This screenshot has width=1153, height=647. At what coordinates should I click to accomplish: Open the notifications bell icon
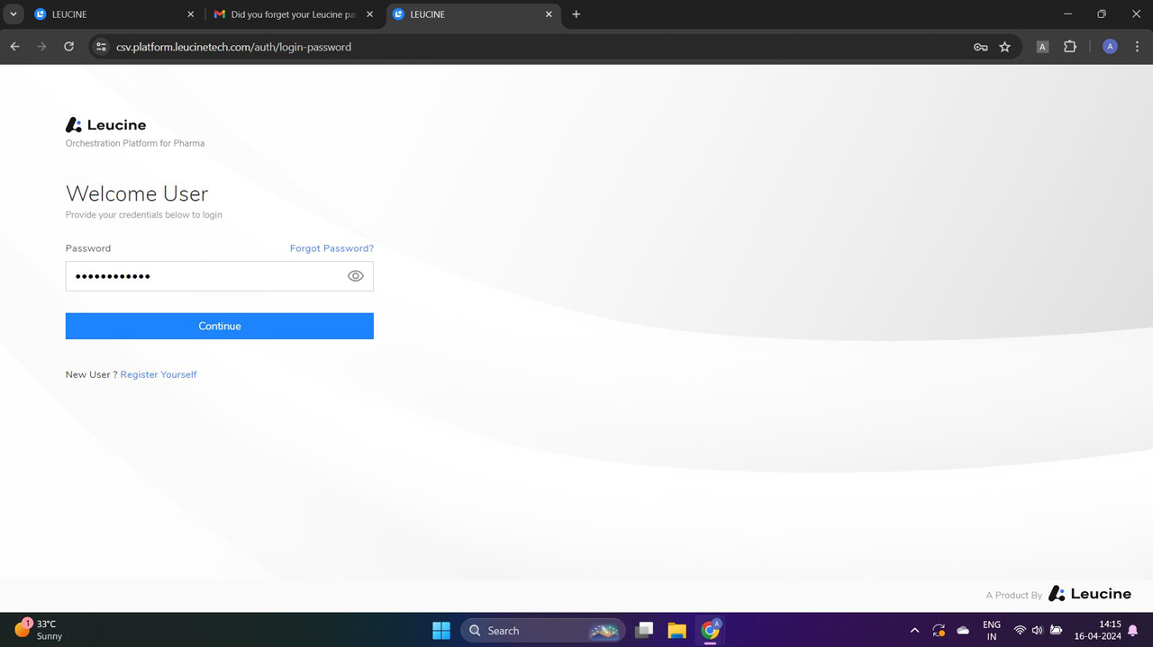point(1133,630)
